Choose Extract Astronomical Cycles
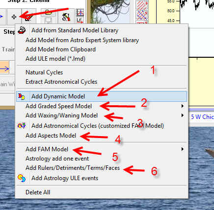Viewport: 214px width, 210px height. click(61, 82)
